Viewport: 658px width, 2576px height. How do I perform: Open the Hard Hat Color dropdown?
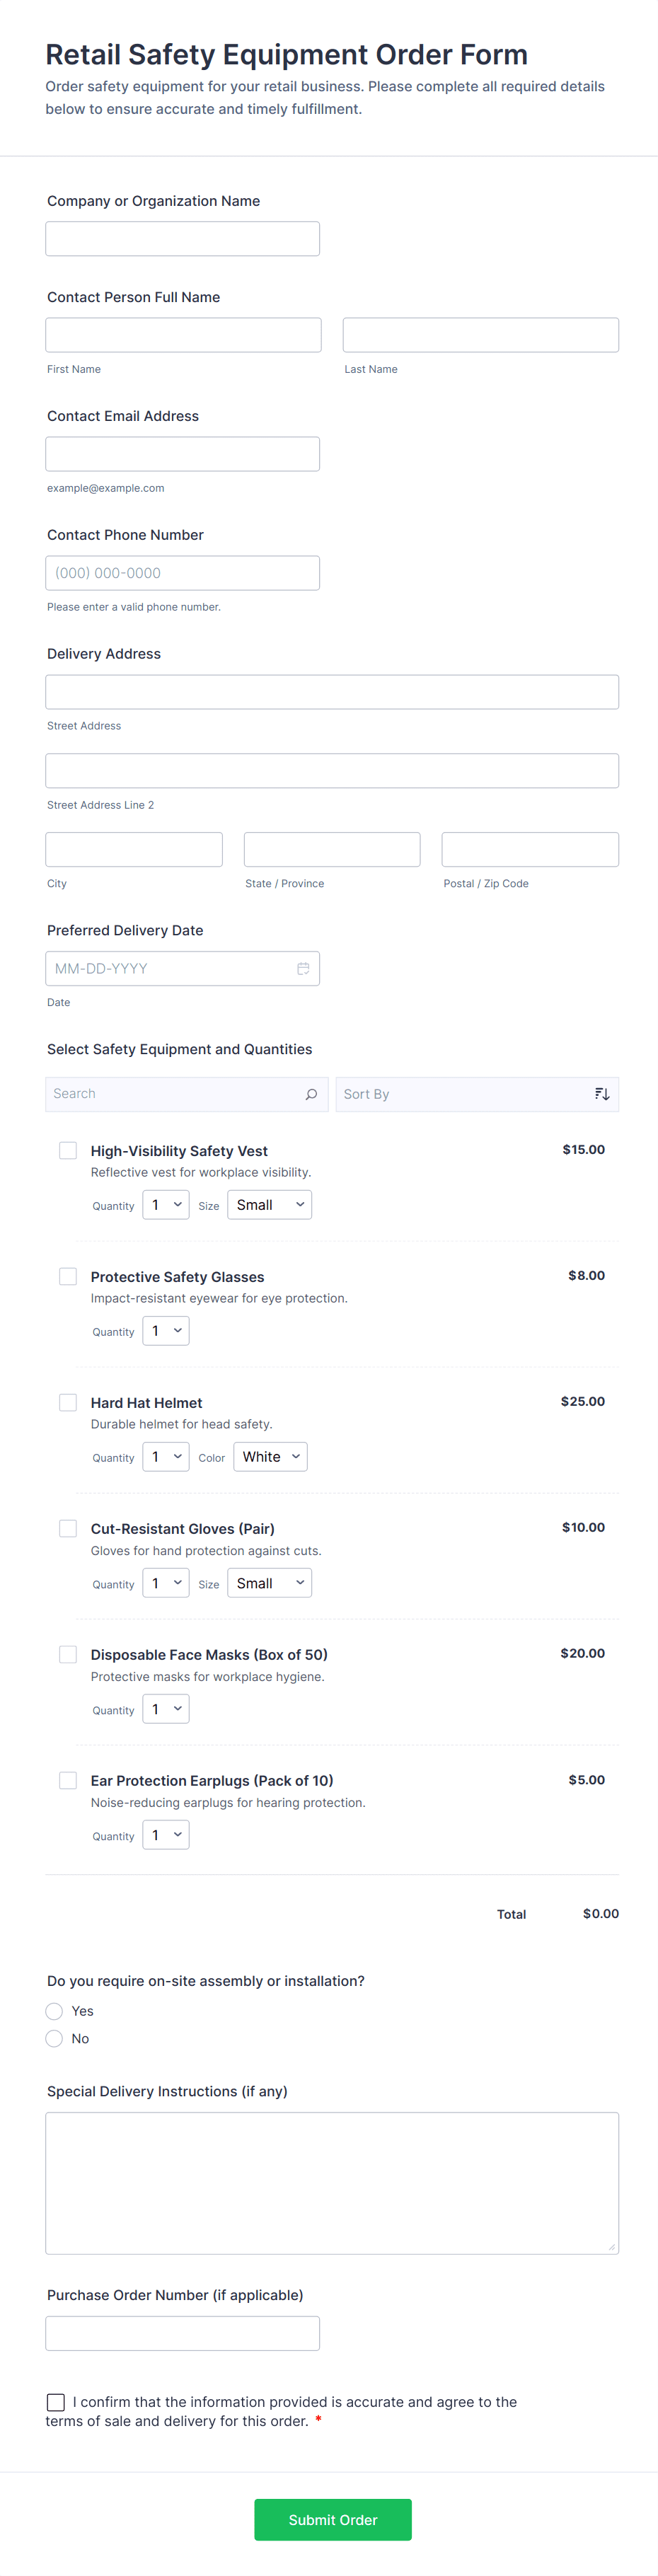point(270,1457)
